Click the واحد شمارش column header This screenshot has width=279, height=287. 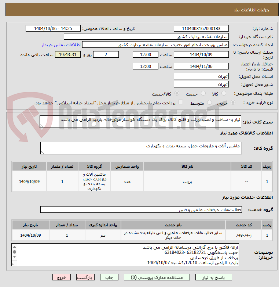point(127,166)
